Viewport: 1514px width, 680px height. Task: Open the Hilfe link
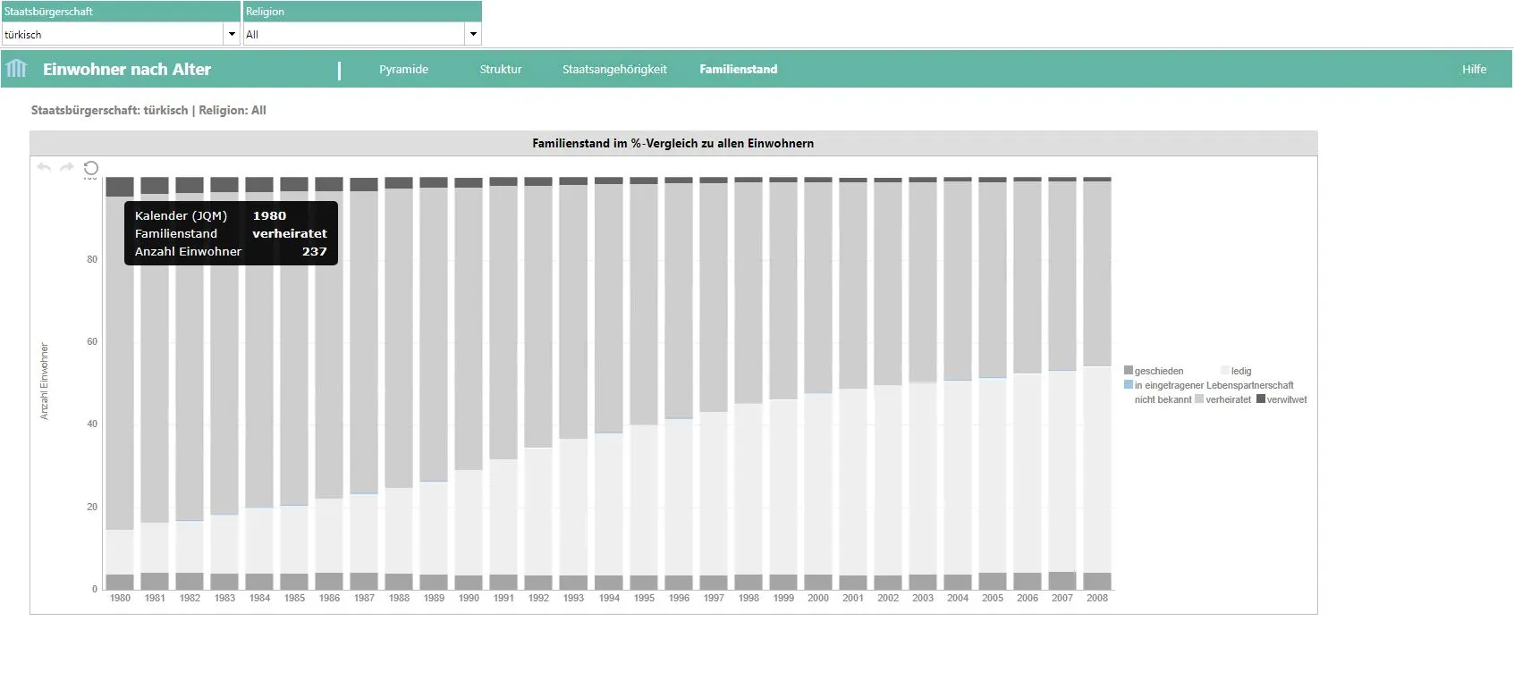point(1474,70)
